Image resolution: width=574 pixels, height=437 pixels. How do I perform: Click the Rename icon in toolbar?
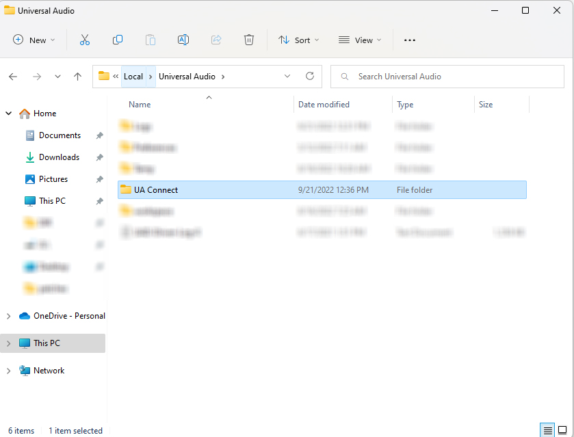click(183, 40)
